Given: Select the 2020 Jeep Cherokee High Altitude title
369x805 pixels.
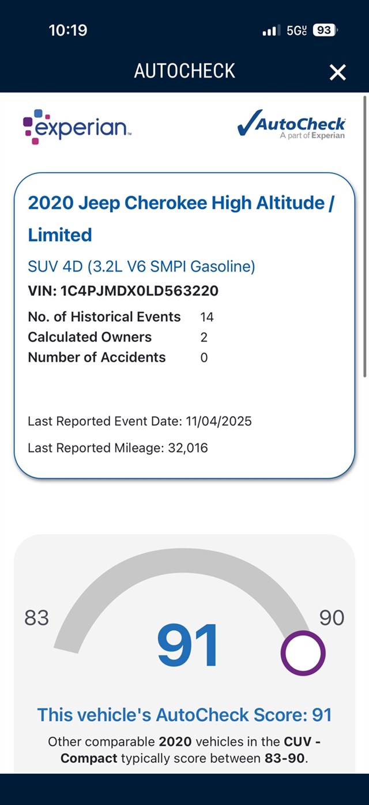Looking at the screenshot, I should coord(180,218).
